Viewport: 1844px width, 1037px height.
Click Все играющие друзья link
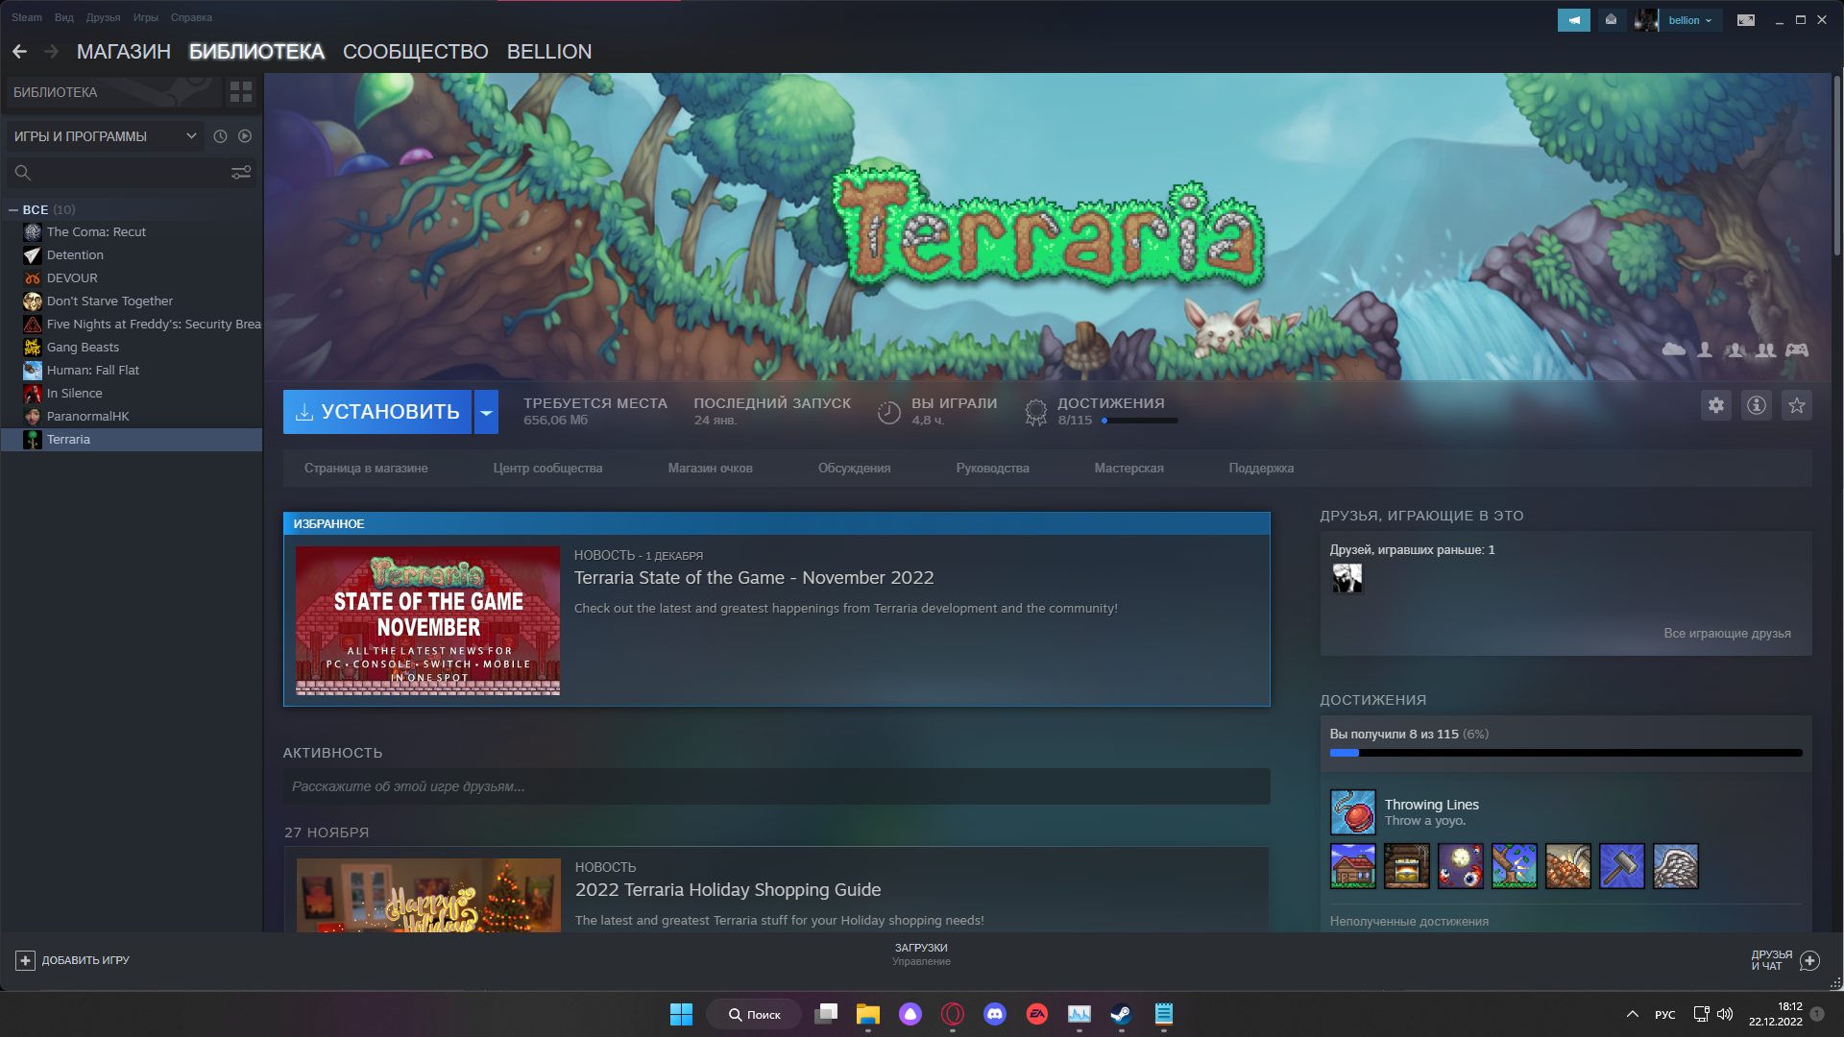(1727, 634)
